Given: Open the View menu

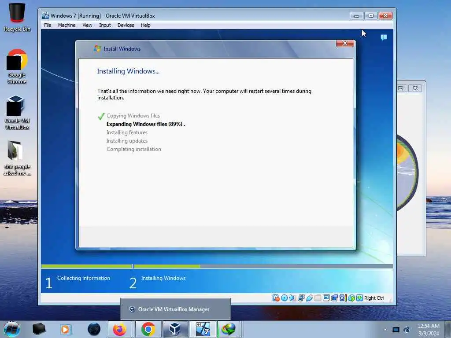Looking at the screenshot, I should [87, 25].
